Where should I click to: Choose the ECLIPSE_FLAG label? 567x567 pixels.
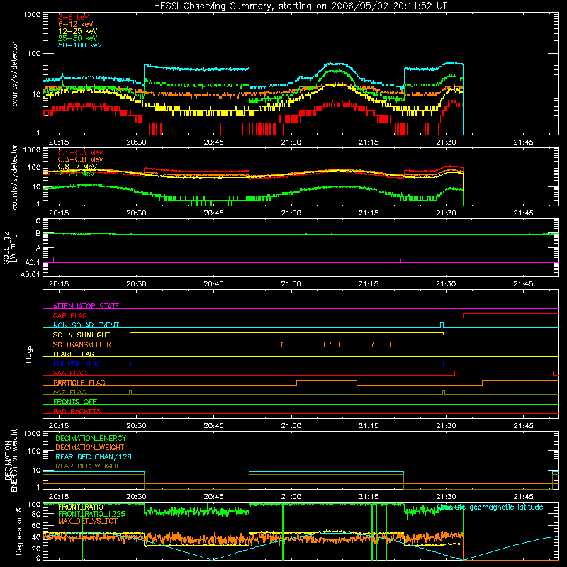click(77, 364)
